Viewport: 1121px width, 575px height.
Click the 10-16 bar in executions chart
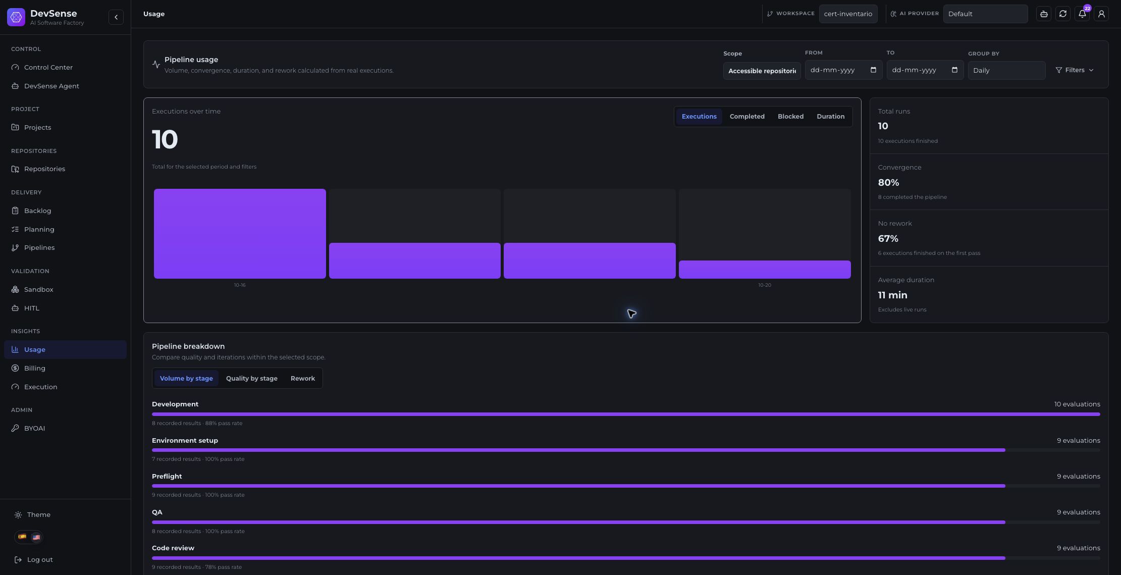point(240,234)
